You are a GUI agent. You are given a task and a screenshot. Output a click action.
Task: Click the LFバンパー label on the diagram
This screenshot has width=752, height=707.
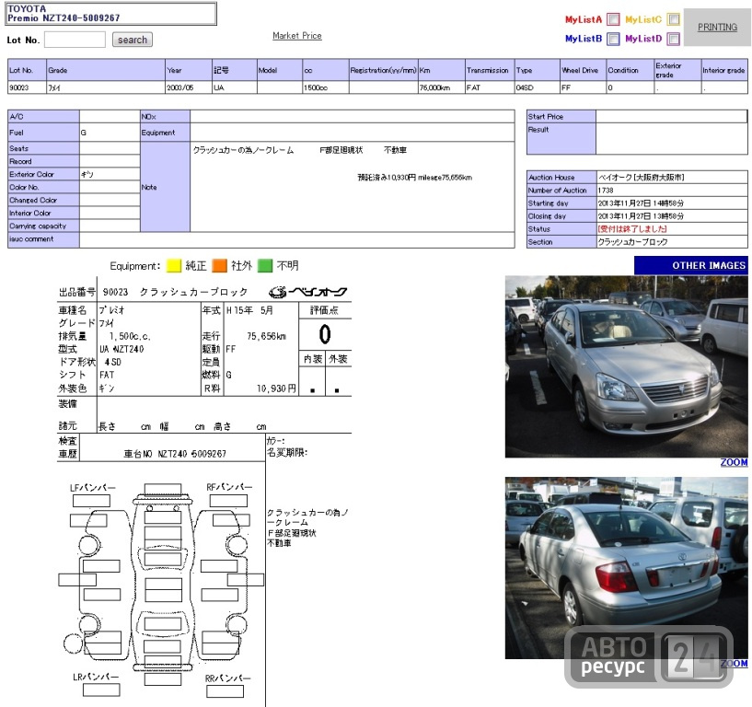point(93,488)
